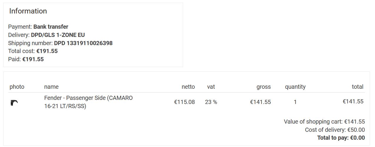Click the netto column header
Screen dimensions: 375x147
pyautogui.click(x=188, y=87)
